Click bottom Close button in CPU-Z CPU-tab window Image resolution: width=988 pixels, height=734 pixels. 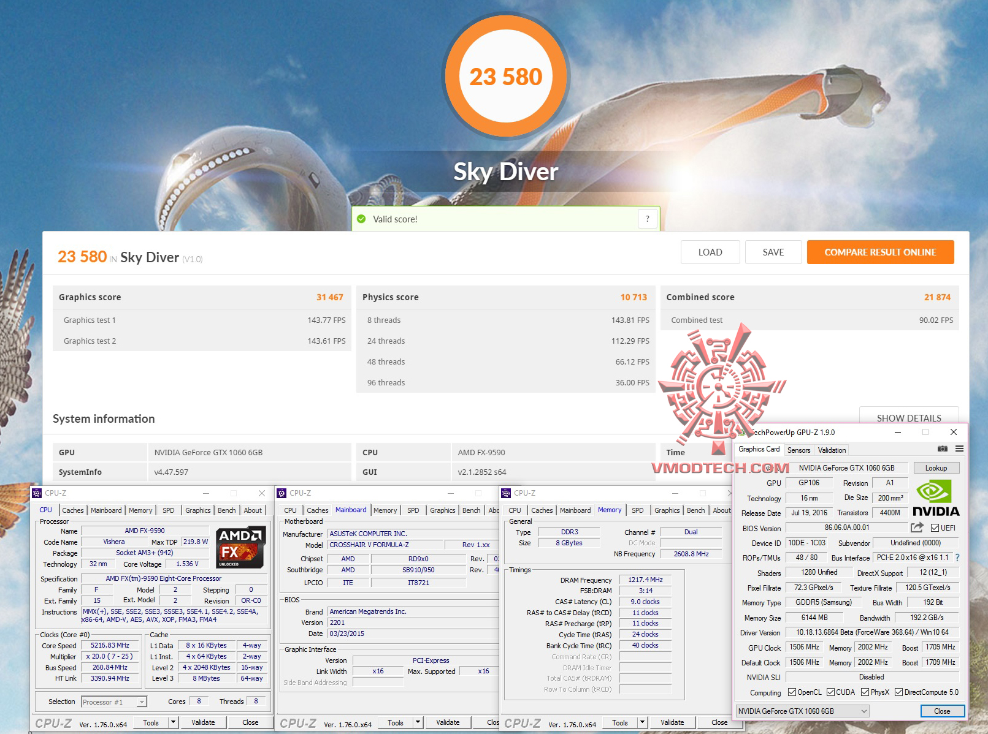(250, 722)
